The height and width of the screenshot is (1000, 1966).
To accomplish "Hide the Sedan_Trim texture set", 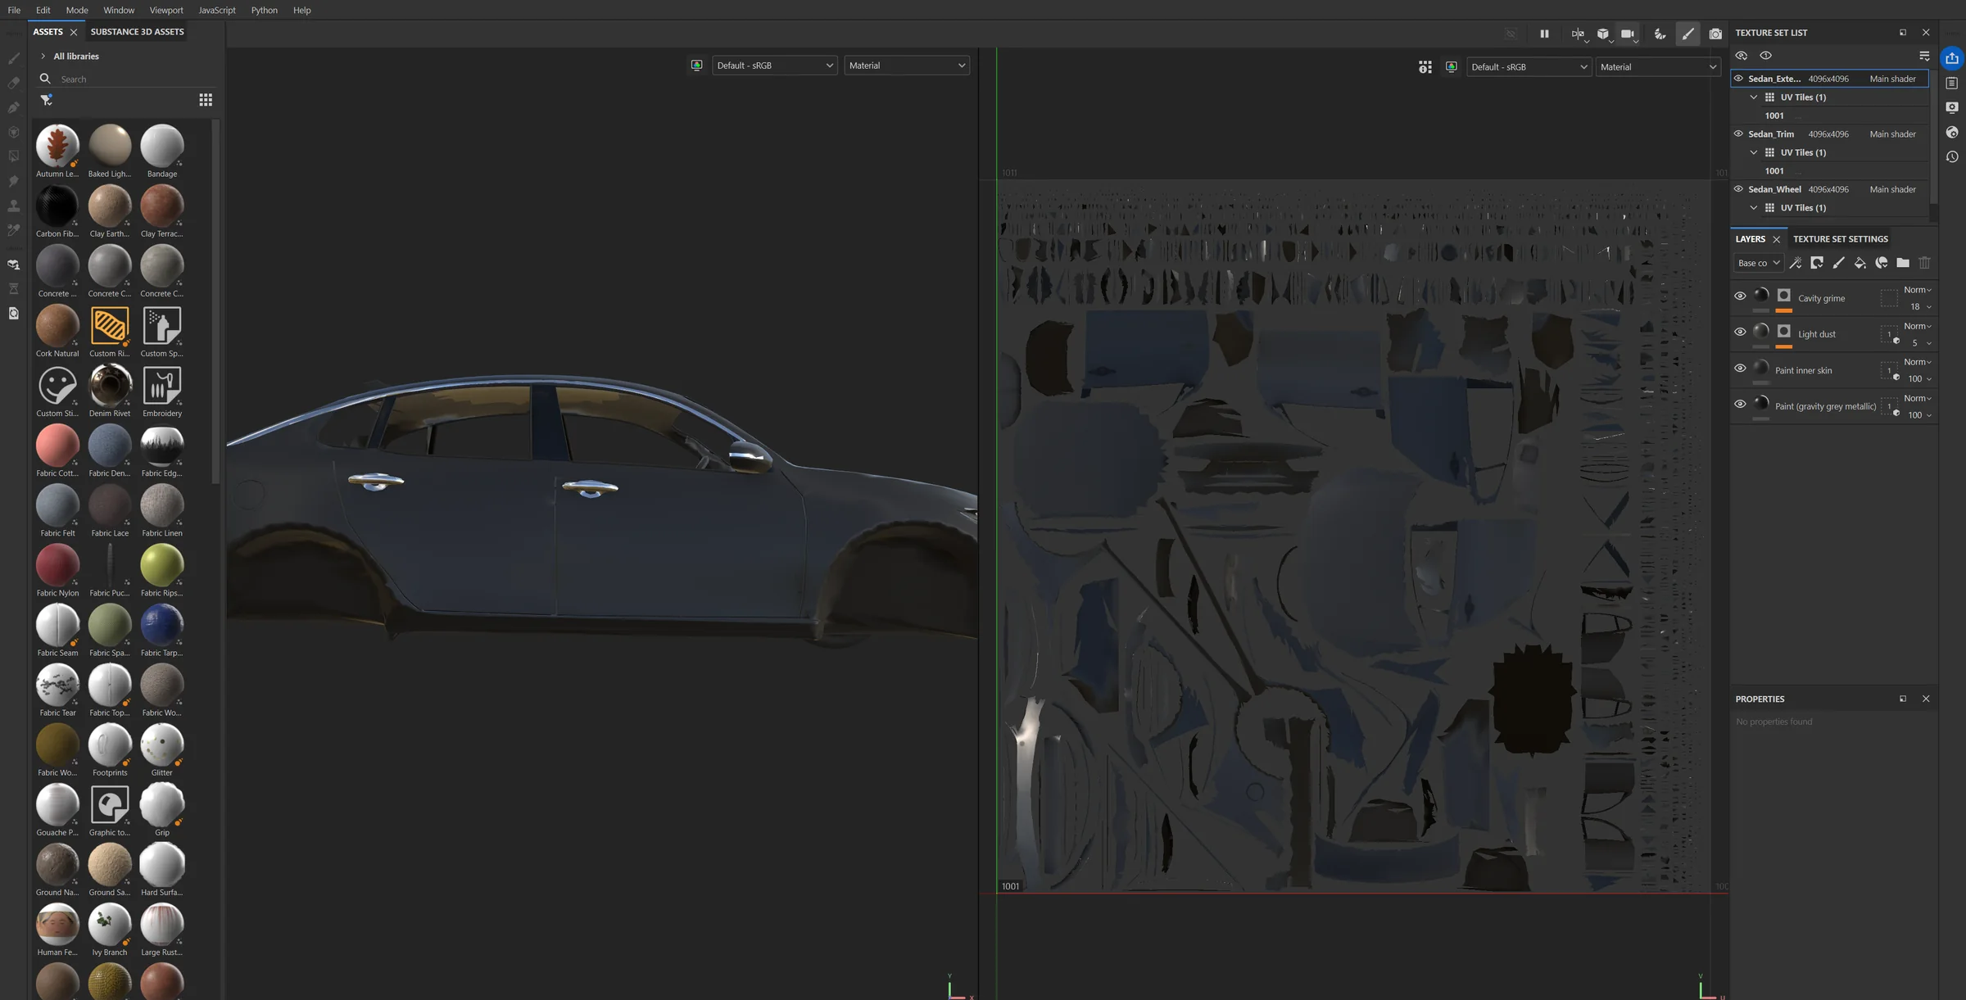I will [1738, 133].
